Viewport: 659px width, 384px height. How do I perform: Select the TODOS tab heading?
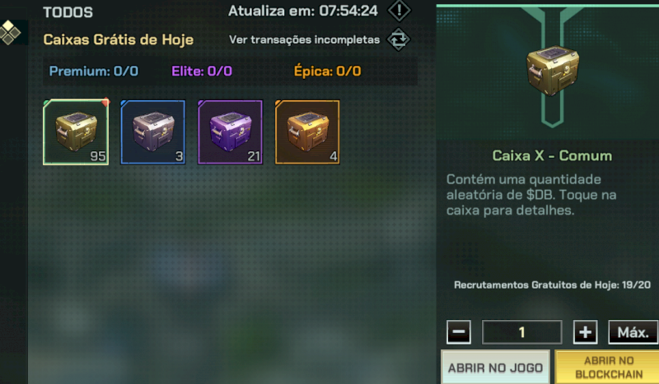(68, 12)
